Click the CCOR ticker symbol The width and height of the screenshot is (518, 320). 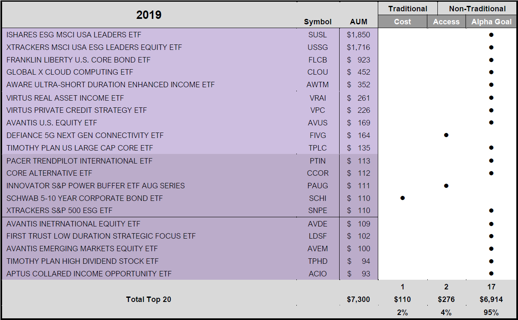click(317, 173)
